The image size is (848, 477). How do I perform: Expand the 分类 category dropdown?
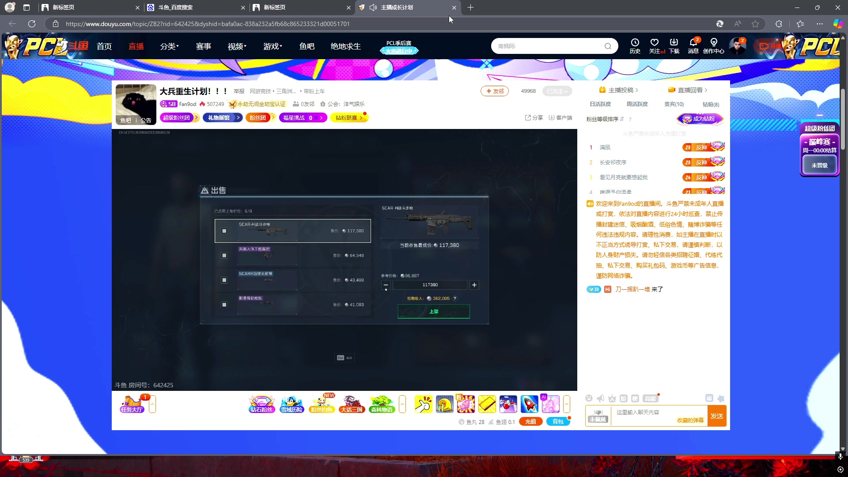click(x=170, y=46)
